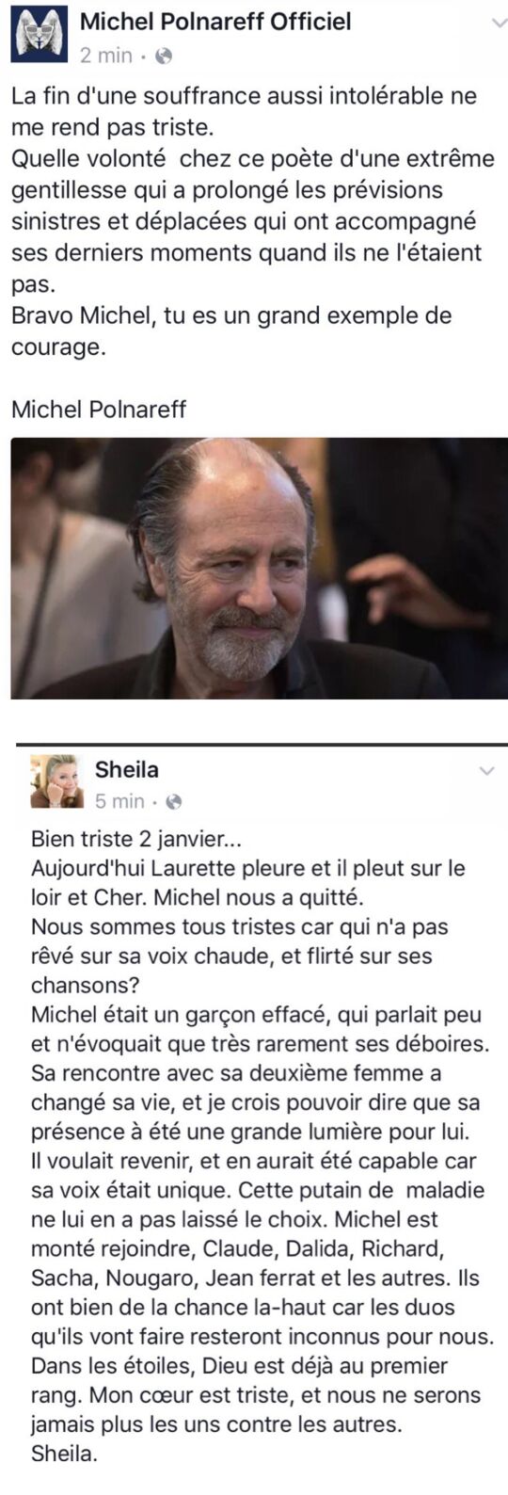508x1495 pixels.
Task: Click the "Sacha, Nougaro, Jean ferrat" line
Action: 256,1278
